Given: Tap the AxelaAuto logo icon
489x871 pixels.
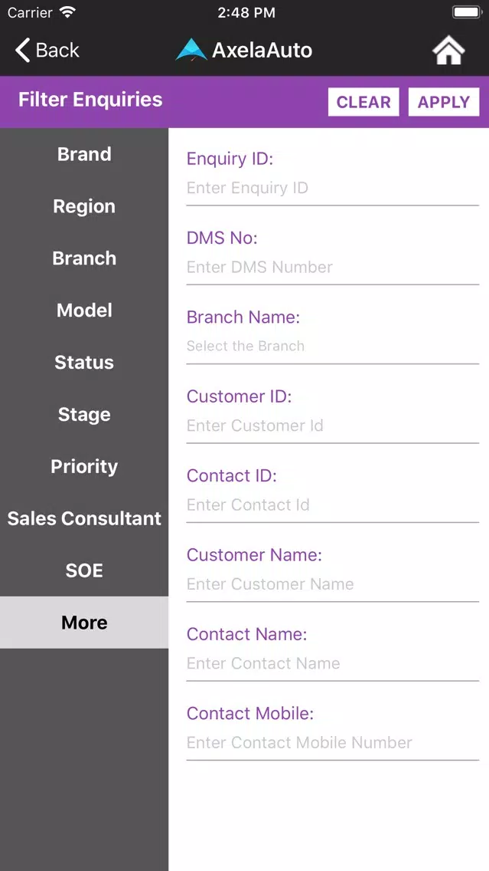Looking at the screenshot, I should coord(191,50).
